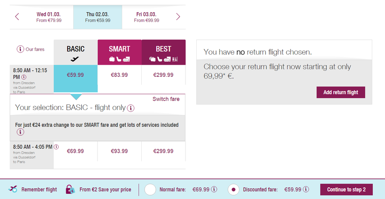385x199 pixels.
Task: Click the Add return flight button
Action: [340, 92]
